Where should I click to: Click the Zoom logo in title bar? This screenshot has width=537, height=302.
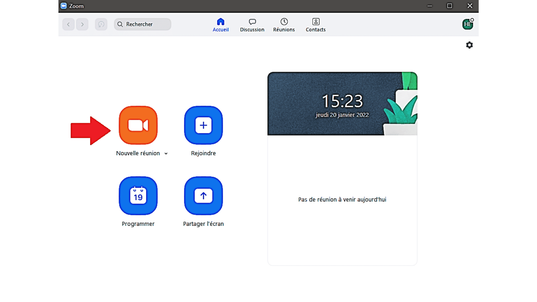[64, 6]
